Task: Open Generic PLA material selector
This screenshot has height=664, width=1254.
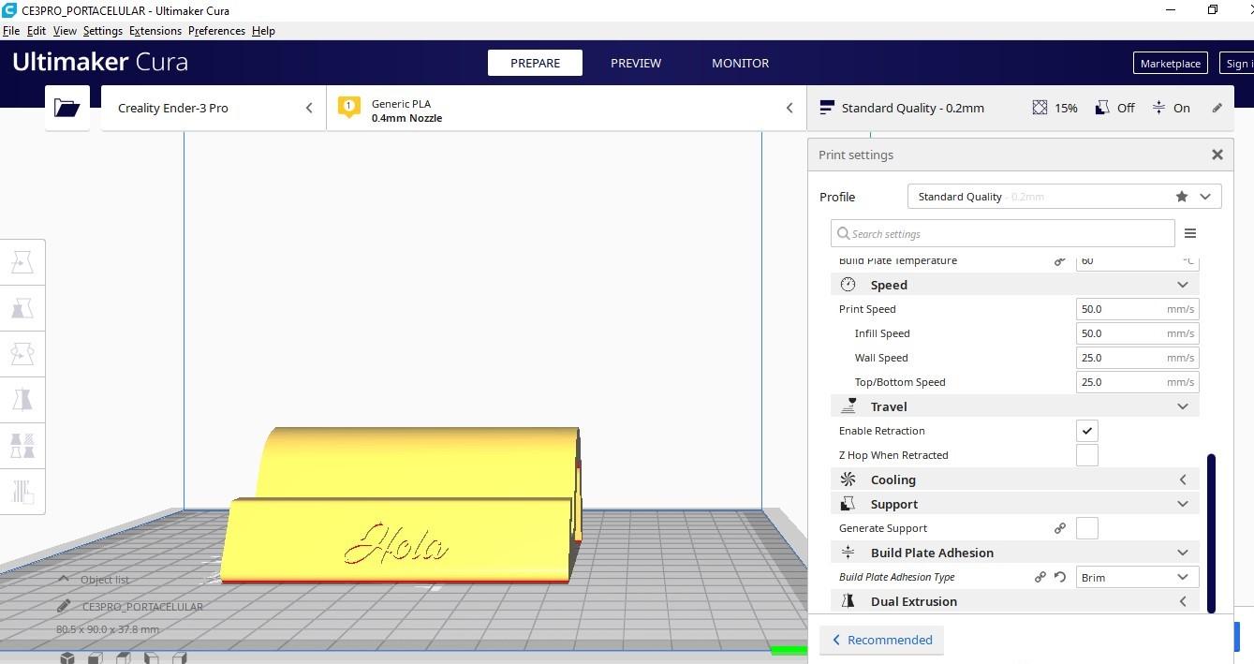Action: coord(567,108)
